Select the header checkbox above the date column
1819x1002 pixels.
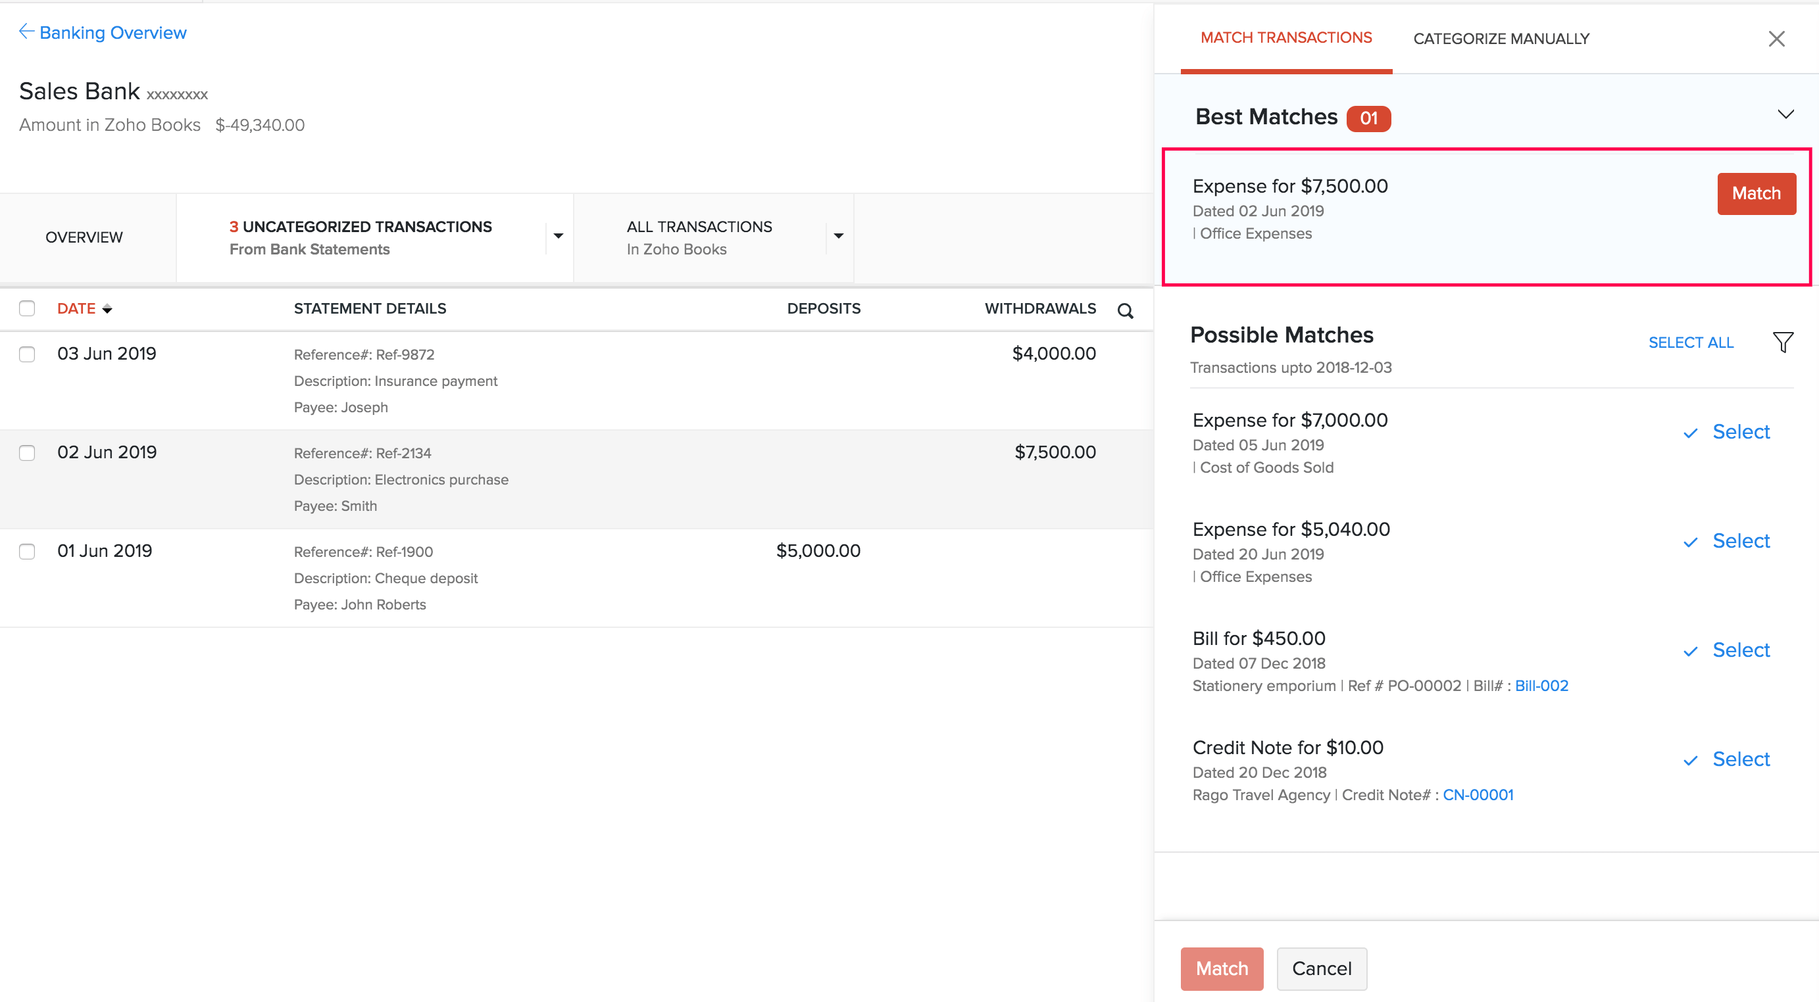coord(27,308)
